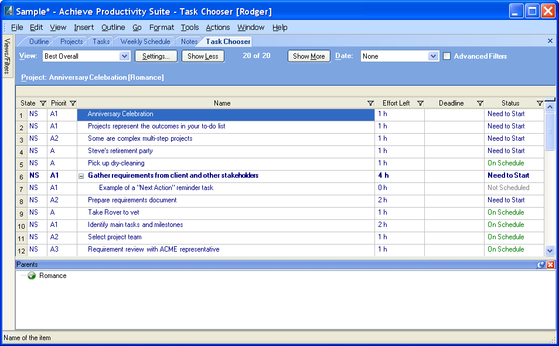Click the Status column filter icon

(540, 103)
